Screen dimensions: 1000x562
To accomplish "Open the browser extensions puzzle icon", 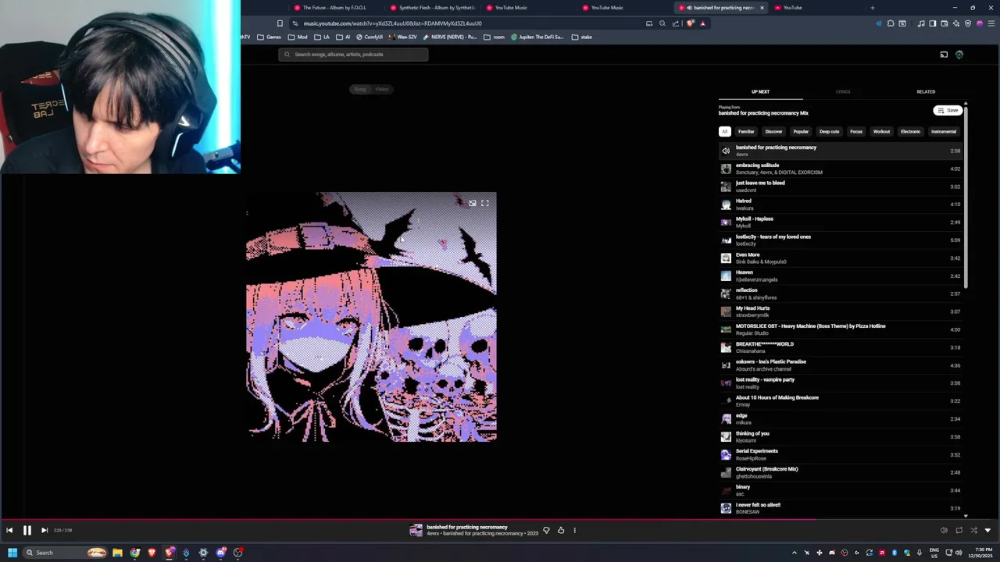I will [x=890, y=23].
